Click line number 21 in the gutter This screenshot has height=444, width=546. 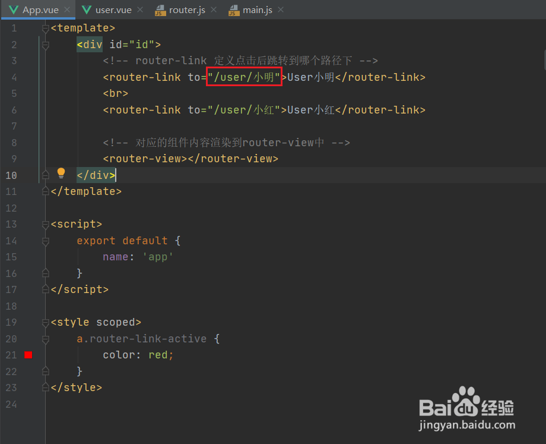pyautogui.click(x=11, y=355)
